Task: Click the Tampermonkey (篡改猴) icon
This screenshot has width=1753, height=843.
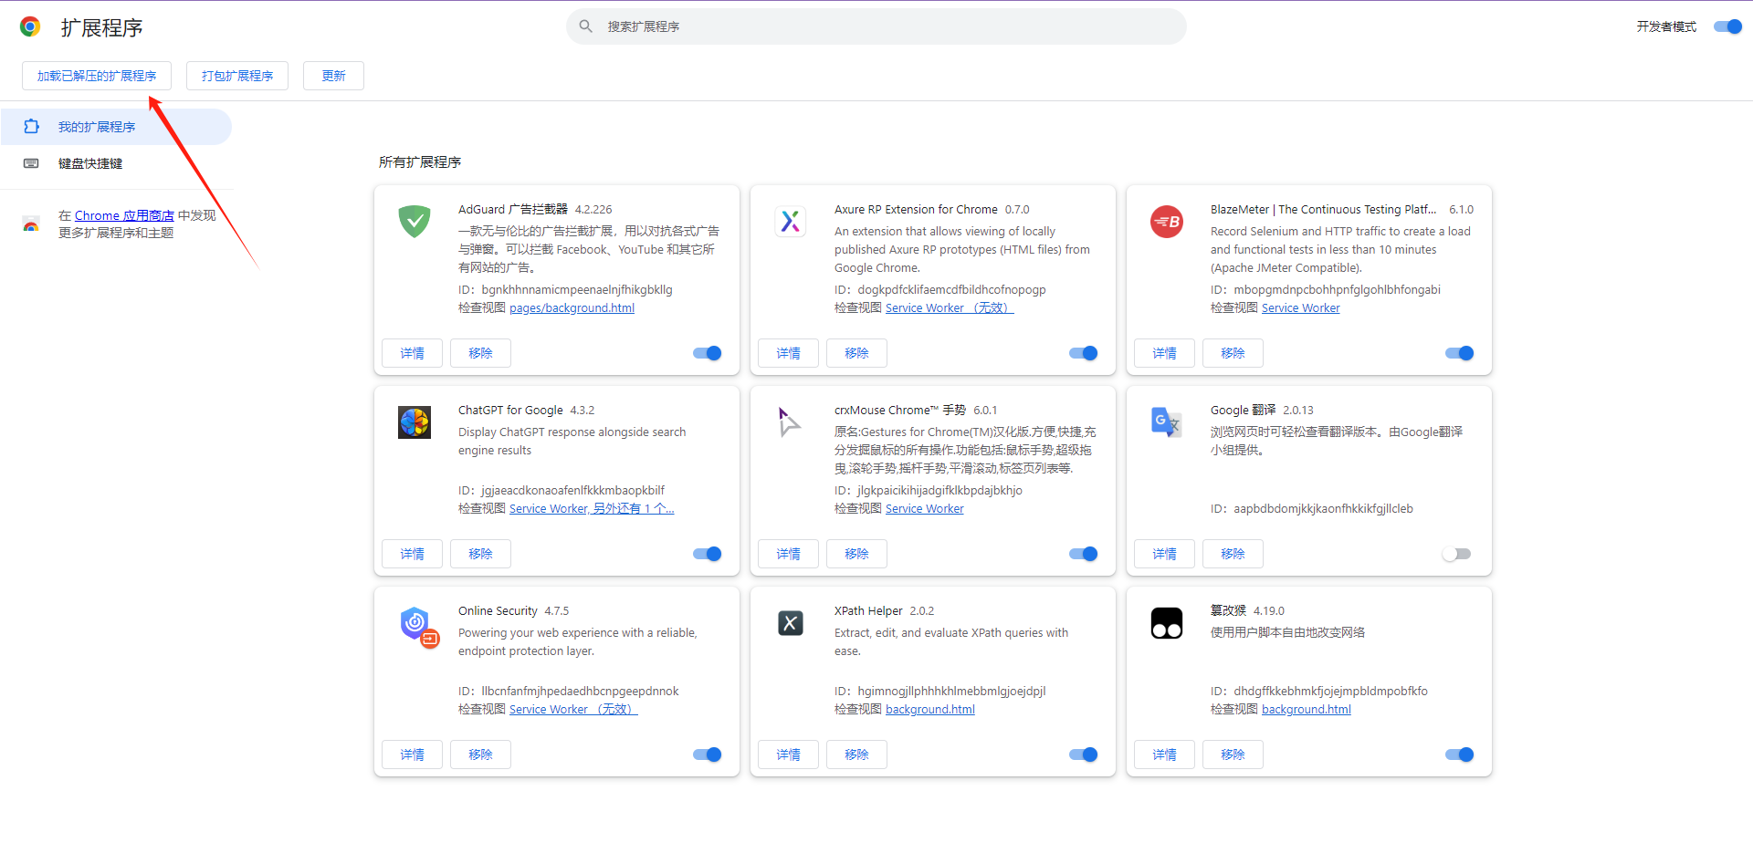Action: [x=1167, y=622]
